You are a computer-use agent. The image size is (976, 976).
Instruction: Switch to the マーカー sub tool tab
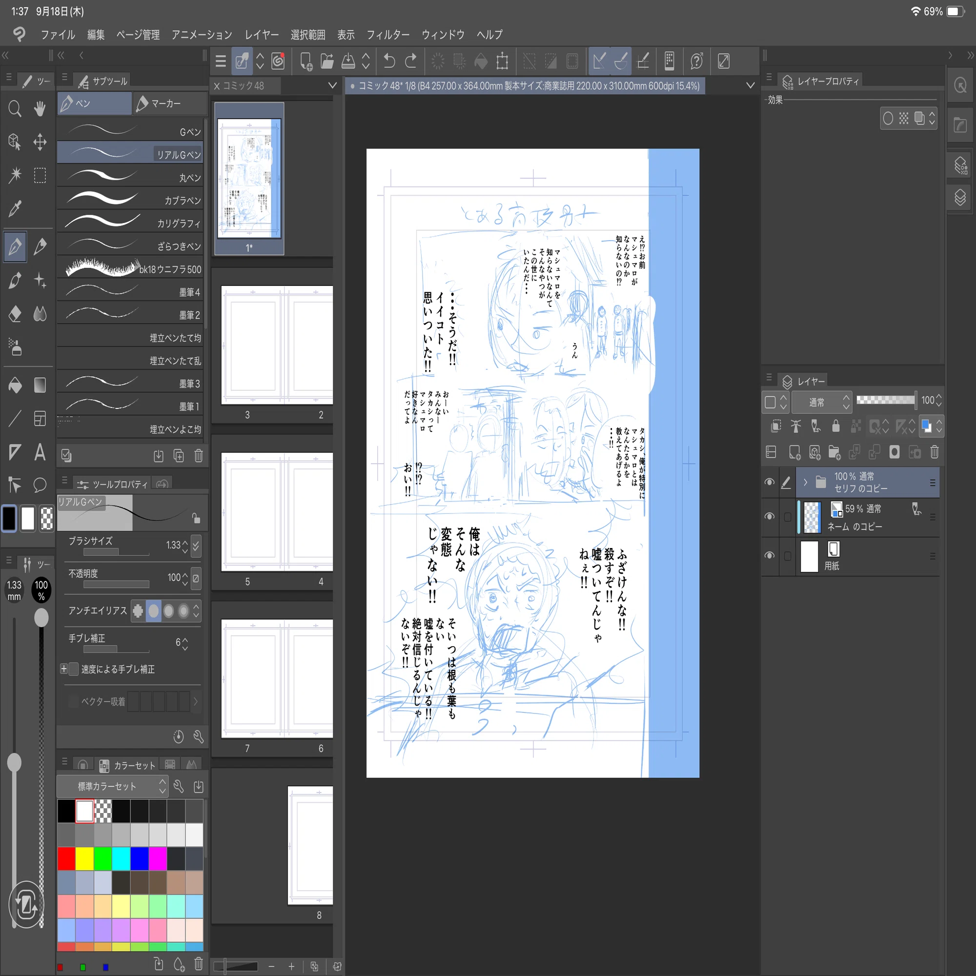(170, 103)
